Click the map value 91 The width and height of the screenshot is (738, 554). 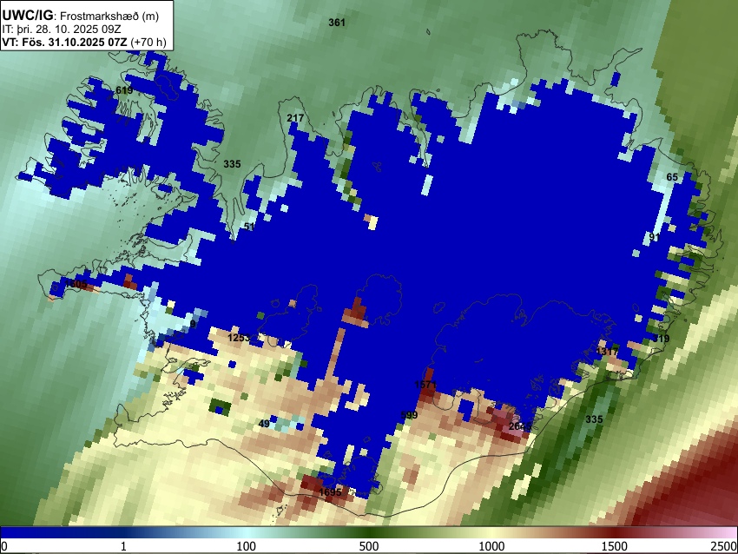(655, 237)
